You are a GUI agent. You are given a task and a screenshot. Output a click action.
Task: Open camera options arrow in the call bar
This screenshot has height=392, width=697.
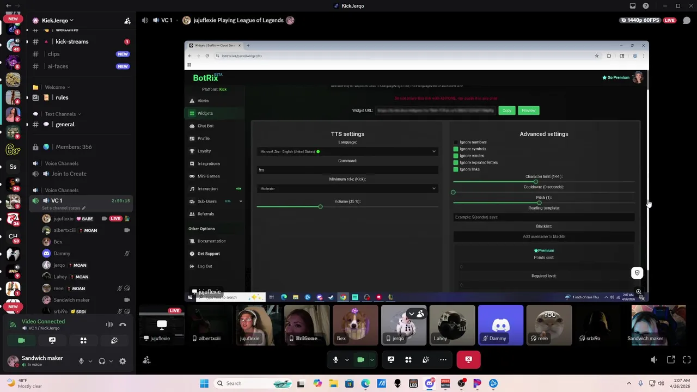pos(372,359)
